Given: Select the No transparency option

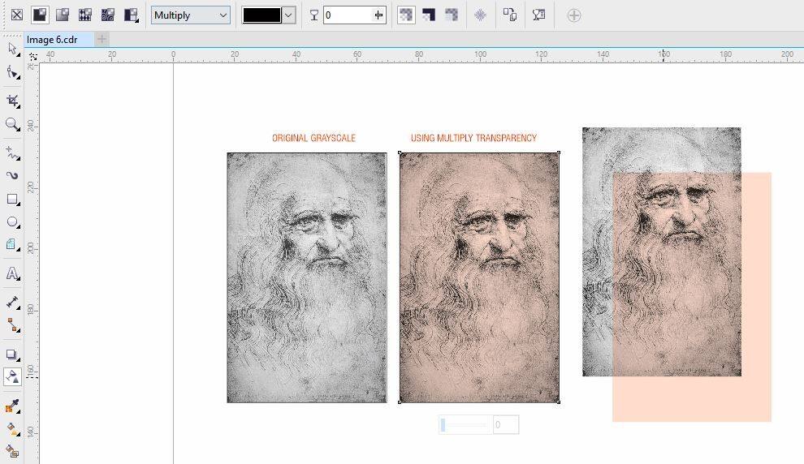Looking at the screenshot, I should (x=17, y=15).
